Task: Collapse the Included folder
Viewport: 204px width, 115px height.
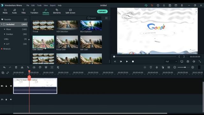Action: [x=2, y=24]
